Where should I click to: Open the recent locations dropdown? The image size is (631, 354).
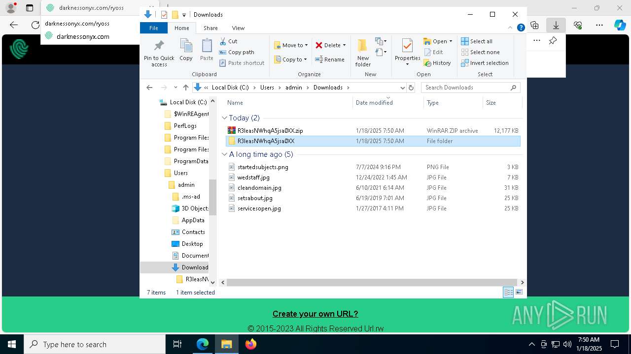(x=175, y=88)
